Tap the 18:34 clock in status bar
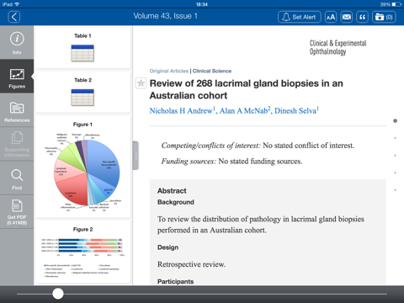404x303 pixels. 202,4
